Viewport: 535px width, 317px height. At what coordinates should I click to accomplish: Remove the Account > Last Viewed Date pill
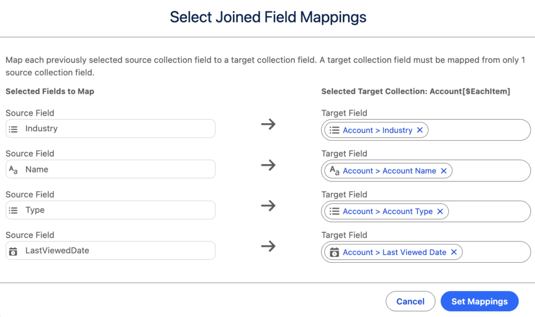pos(454,252)
